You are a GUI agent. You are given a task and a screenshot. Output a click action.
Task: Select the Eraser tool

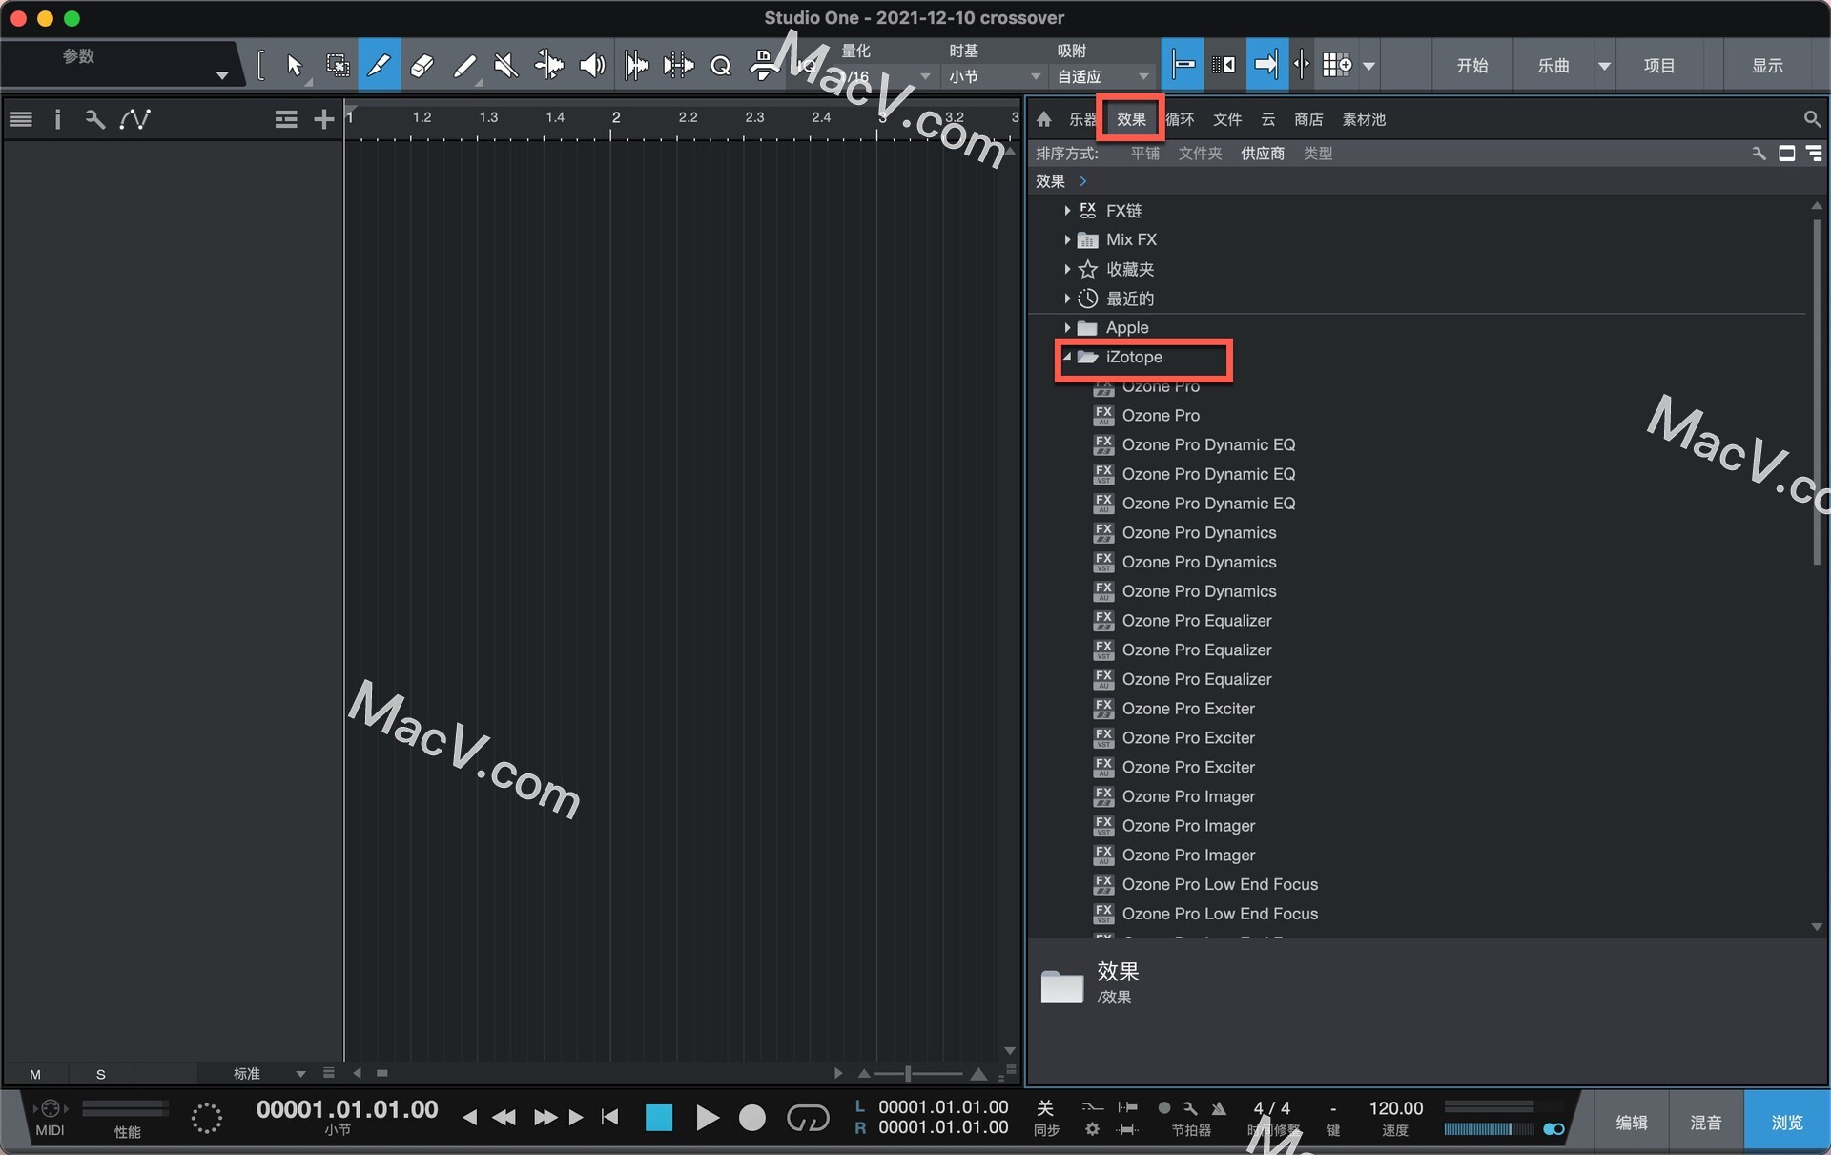(x=422, y=65)
